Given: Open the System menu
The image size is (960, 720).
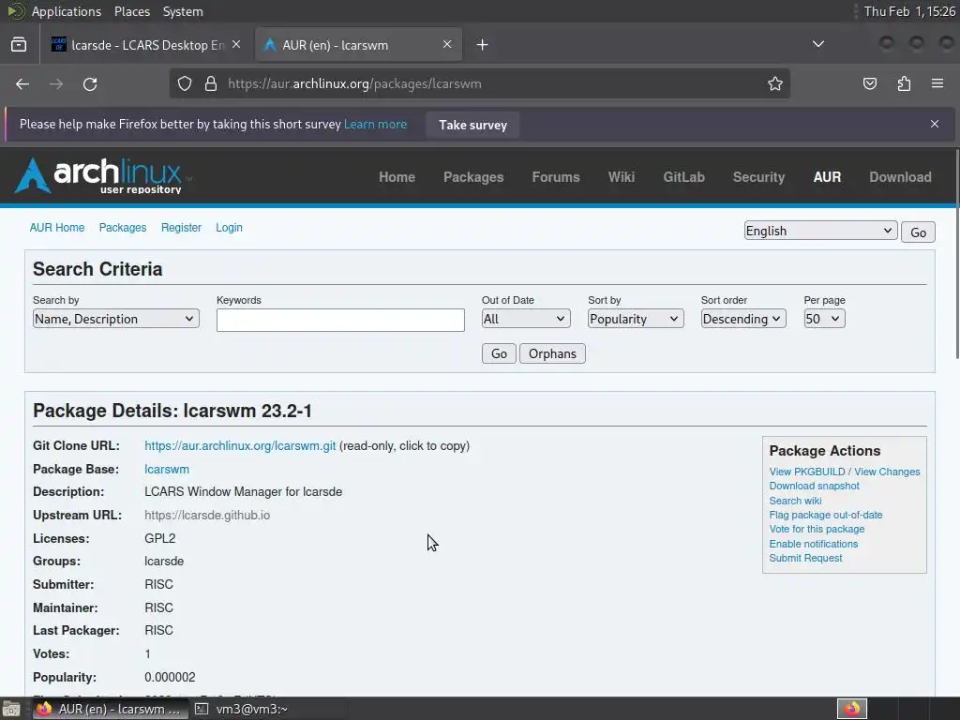Looking at the screenshot, I should (x=183, y=11).
